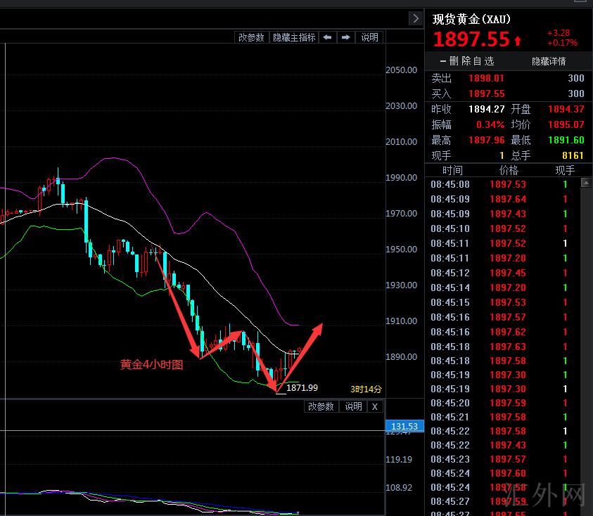
Task: Click the 价格 column header
Action: coord(508,170)
